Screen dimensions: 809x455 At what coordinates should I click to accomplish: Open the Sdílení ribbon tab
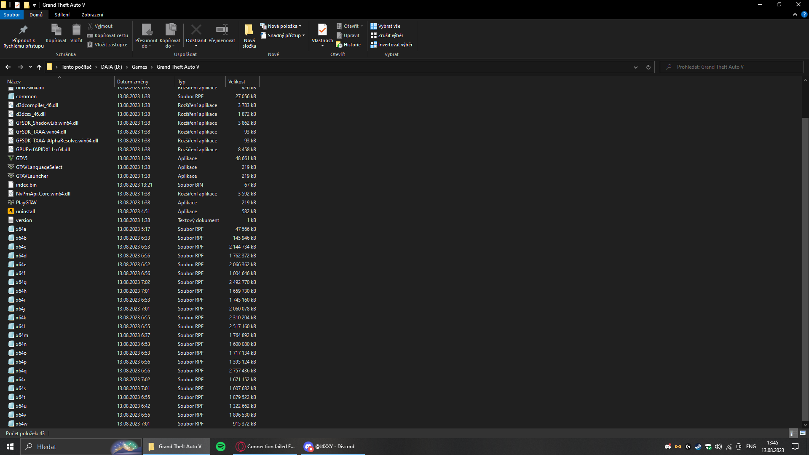coord(62,15)
